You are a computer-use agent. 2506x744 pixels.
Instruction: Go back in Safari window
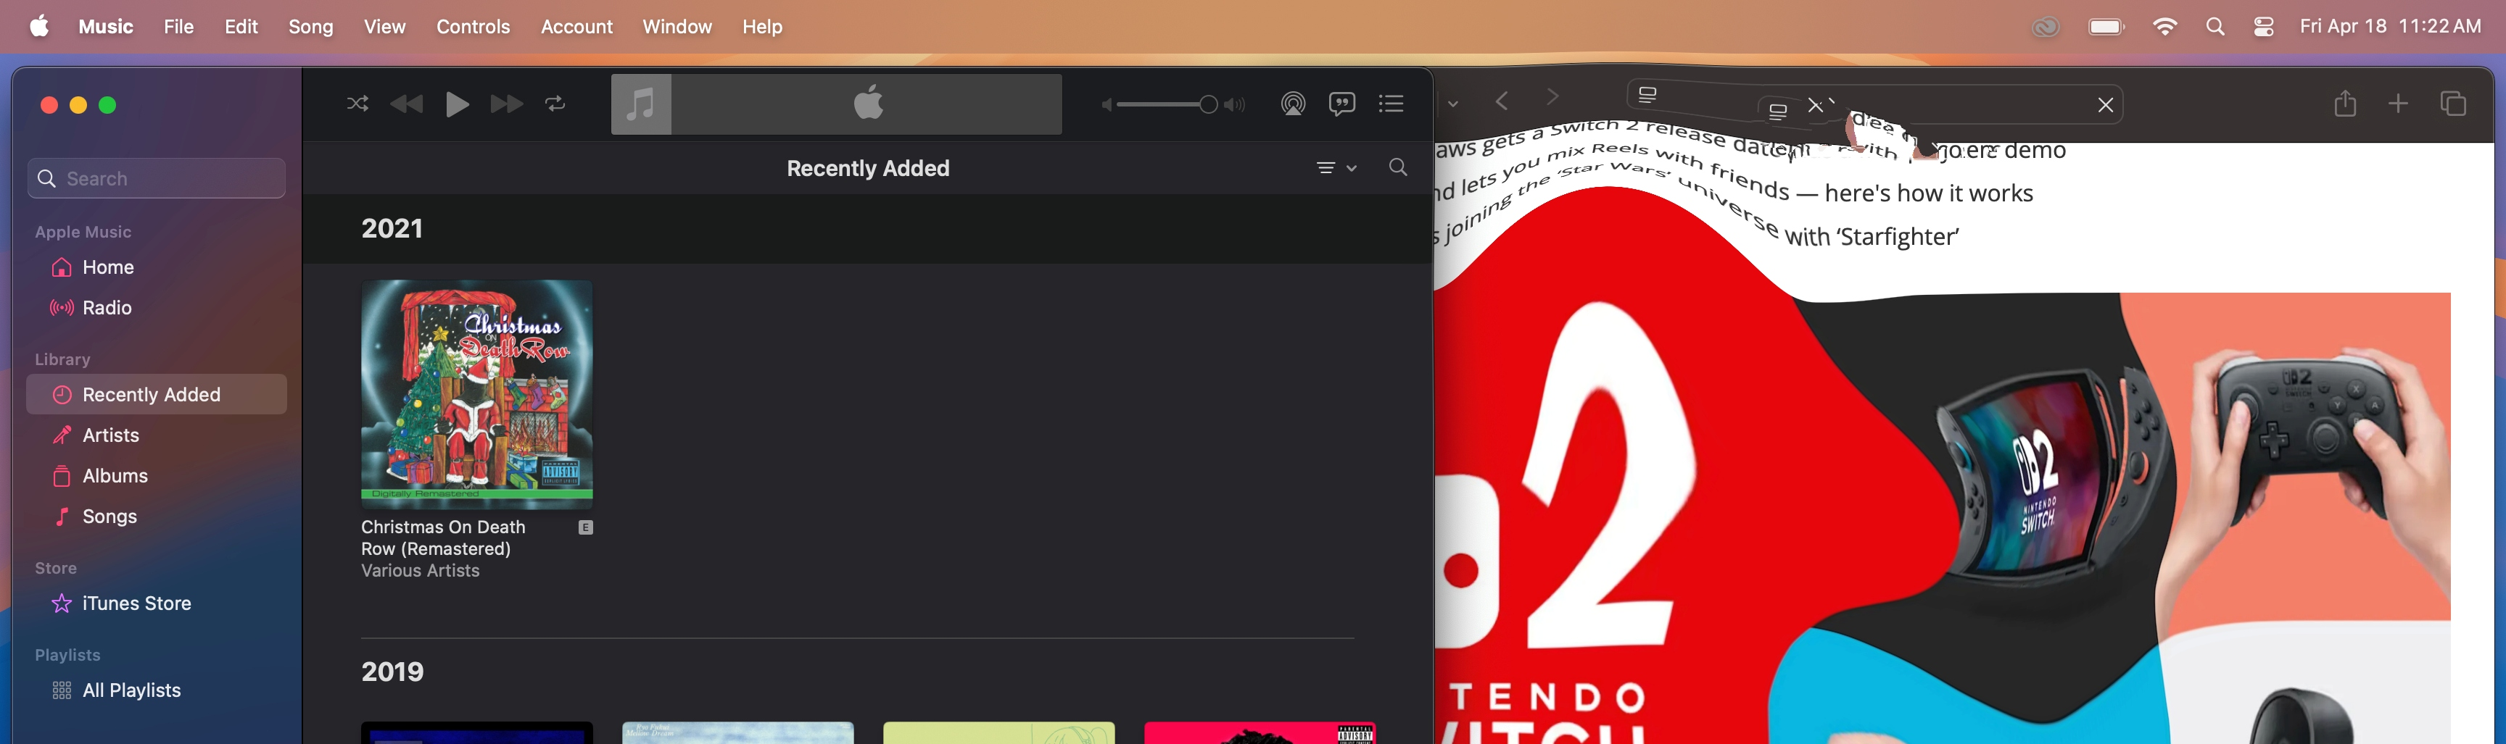point(1503,101)
